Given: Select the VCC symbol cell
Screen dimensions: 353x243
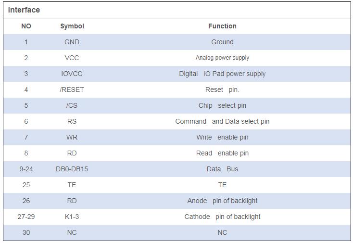Looking at the screenshot, I should point(72,58).
